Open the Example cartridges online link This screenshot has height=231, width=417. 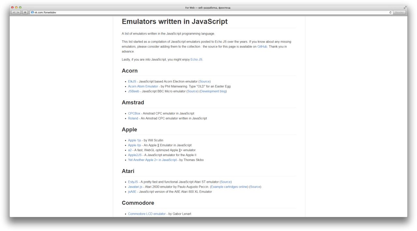pyautogui.click(x=229, y=187)
